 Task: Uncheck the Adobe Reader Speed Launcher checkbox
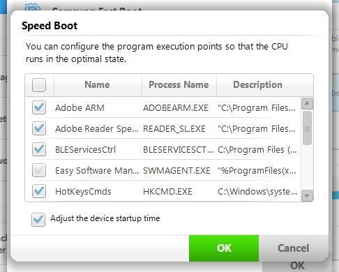coord(39,128)
